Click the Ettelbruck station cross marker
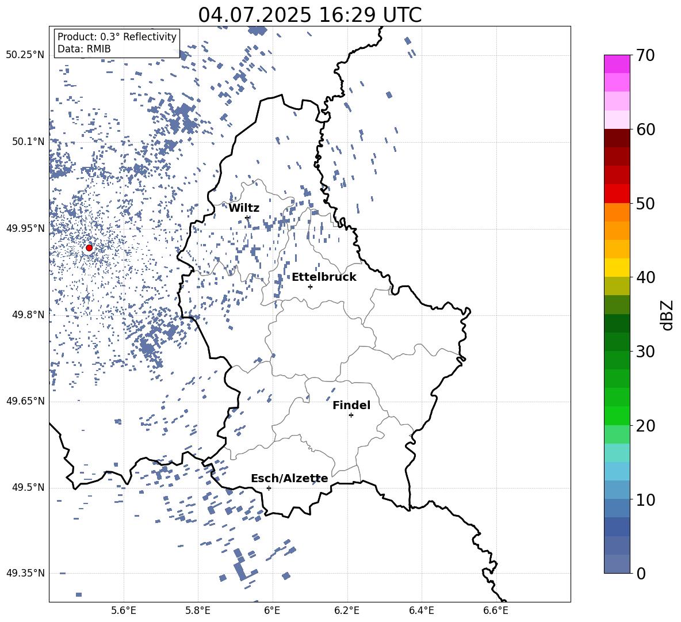 (310, 287)
